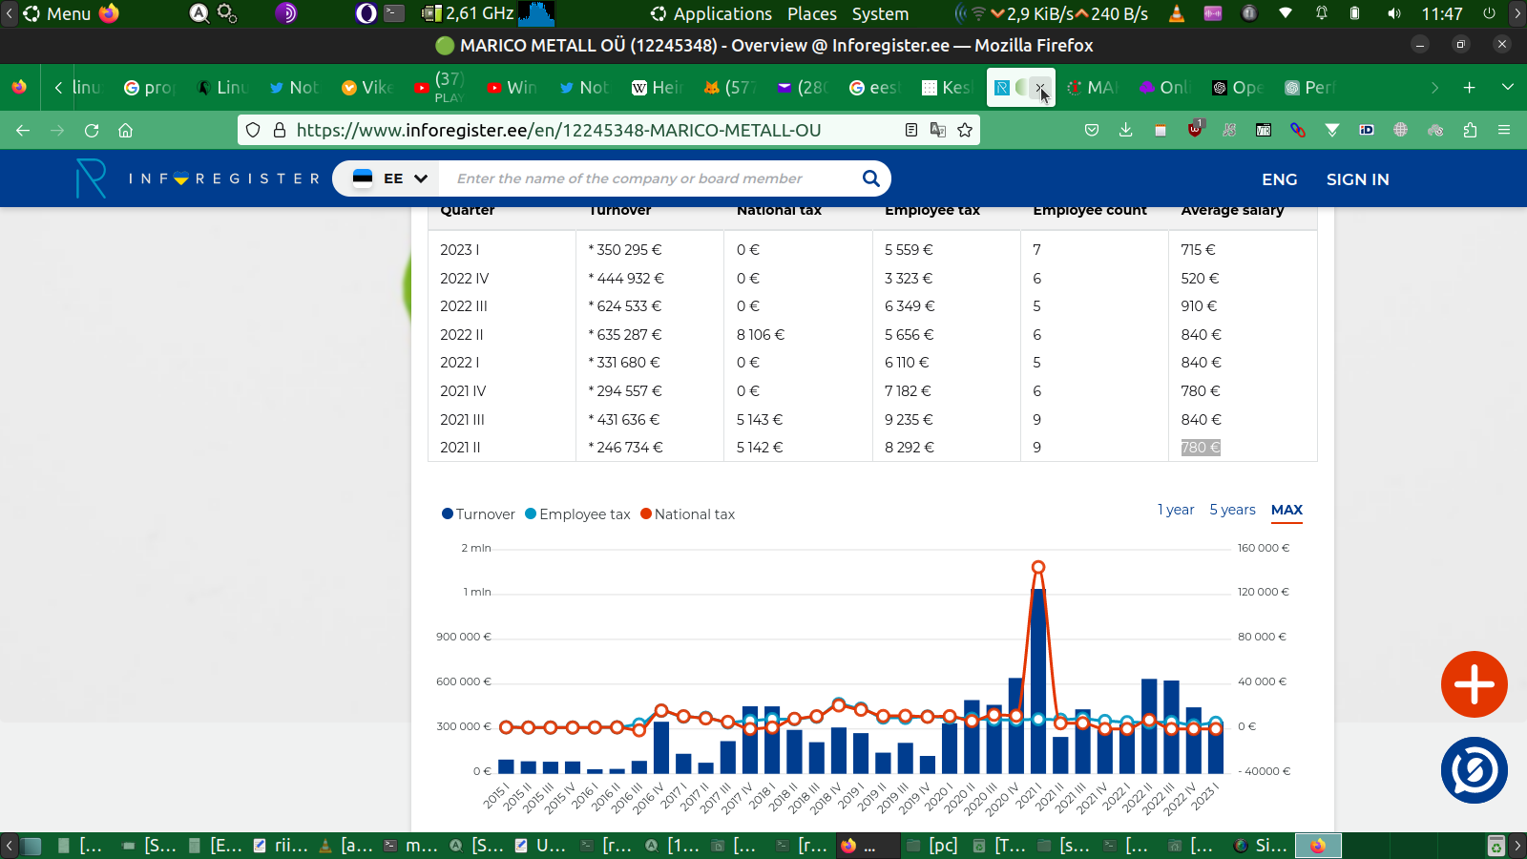Image resolution: width=1527 pixels, height=859 pixels.
Task: Click the SIGN IN link
Action: pos(1357,179)
